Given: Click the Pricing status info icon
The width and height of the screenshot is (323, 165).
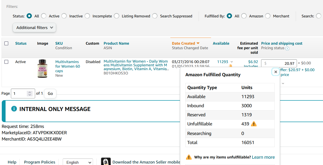Looking at the screenshot, I should coord(287,48).
